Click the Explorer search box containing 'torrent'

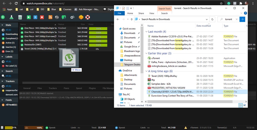coord(229,19)
